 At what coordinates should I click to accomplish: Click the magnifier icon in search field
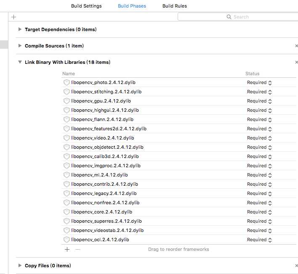(229, 17)
